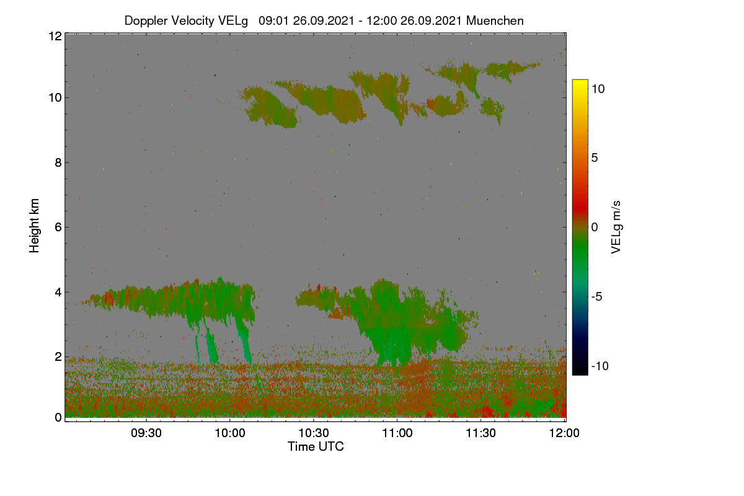The height and width of the screenshot is (496, 744).
Task: Click the 11:00 time tick label
Action: click(397, 433)
